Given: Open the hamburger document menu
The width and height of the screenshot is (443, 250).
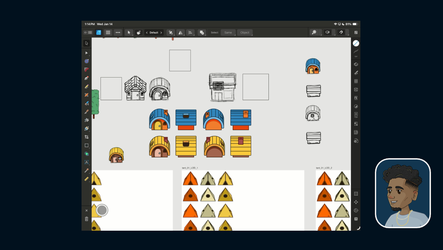Looking at the screenshot, I should [108, 33].
